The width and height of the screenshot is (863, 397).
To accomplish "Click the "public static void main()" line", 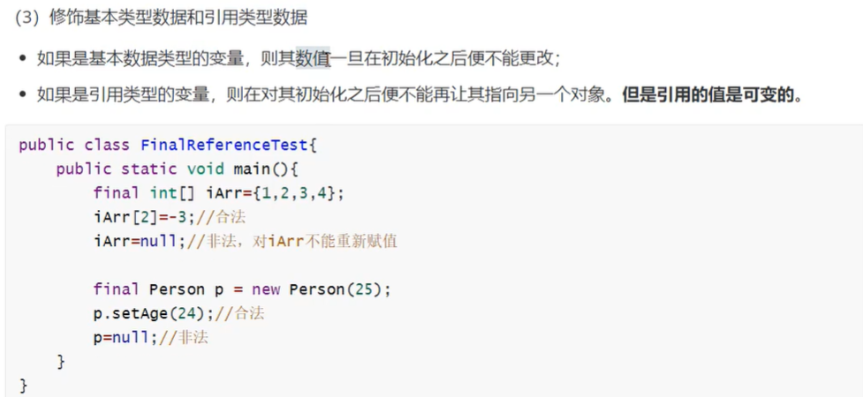I will pos(177,169).
